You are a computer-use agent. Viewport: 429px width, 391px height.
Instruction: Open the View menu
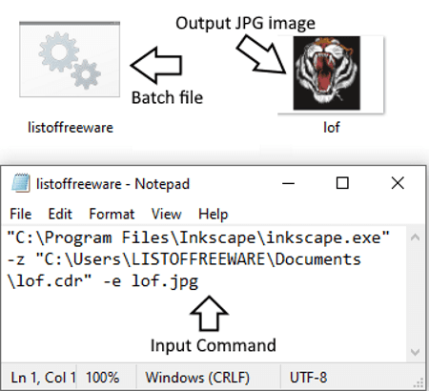167,214
